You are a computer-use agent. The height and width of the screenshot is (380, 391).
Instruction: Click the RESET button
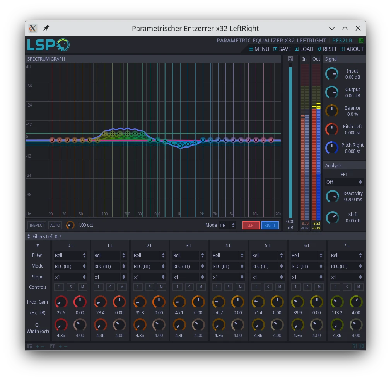pyautogui.click(x=327, y=49)
